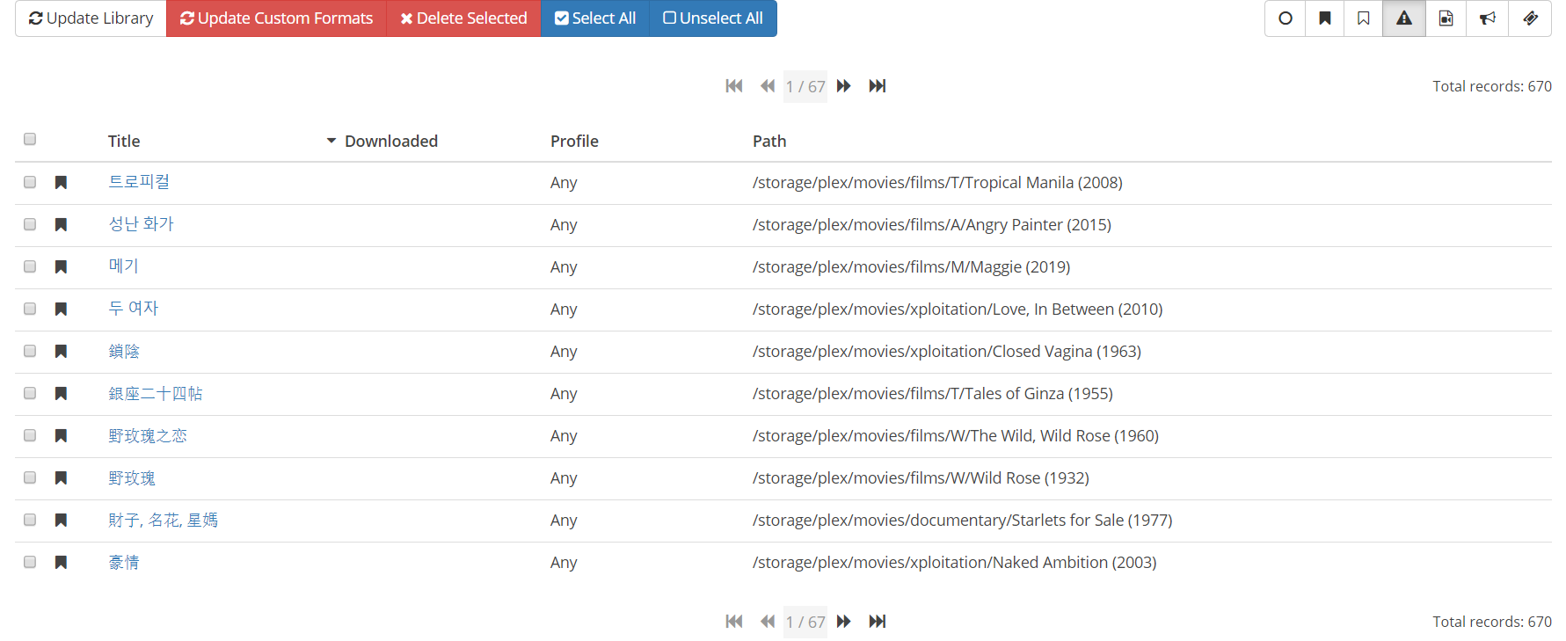This screenshot has width=1566, height=641.
Task: Click bookmark icon for Closed Vagina row
Action: click(61, 352)
